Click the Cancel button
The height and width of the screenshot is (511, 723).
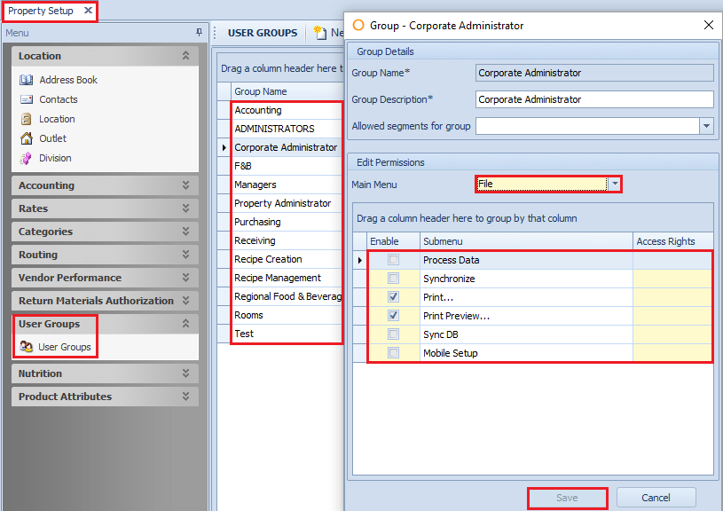(656, 498)
